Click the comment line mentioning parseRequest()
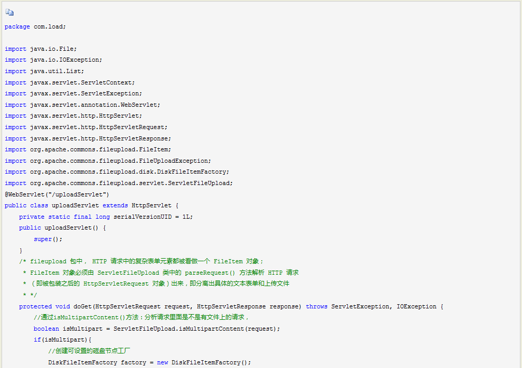 (161, 273)
